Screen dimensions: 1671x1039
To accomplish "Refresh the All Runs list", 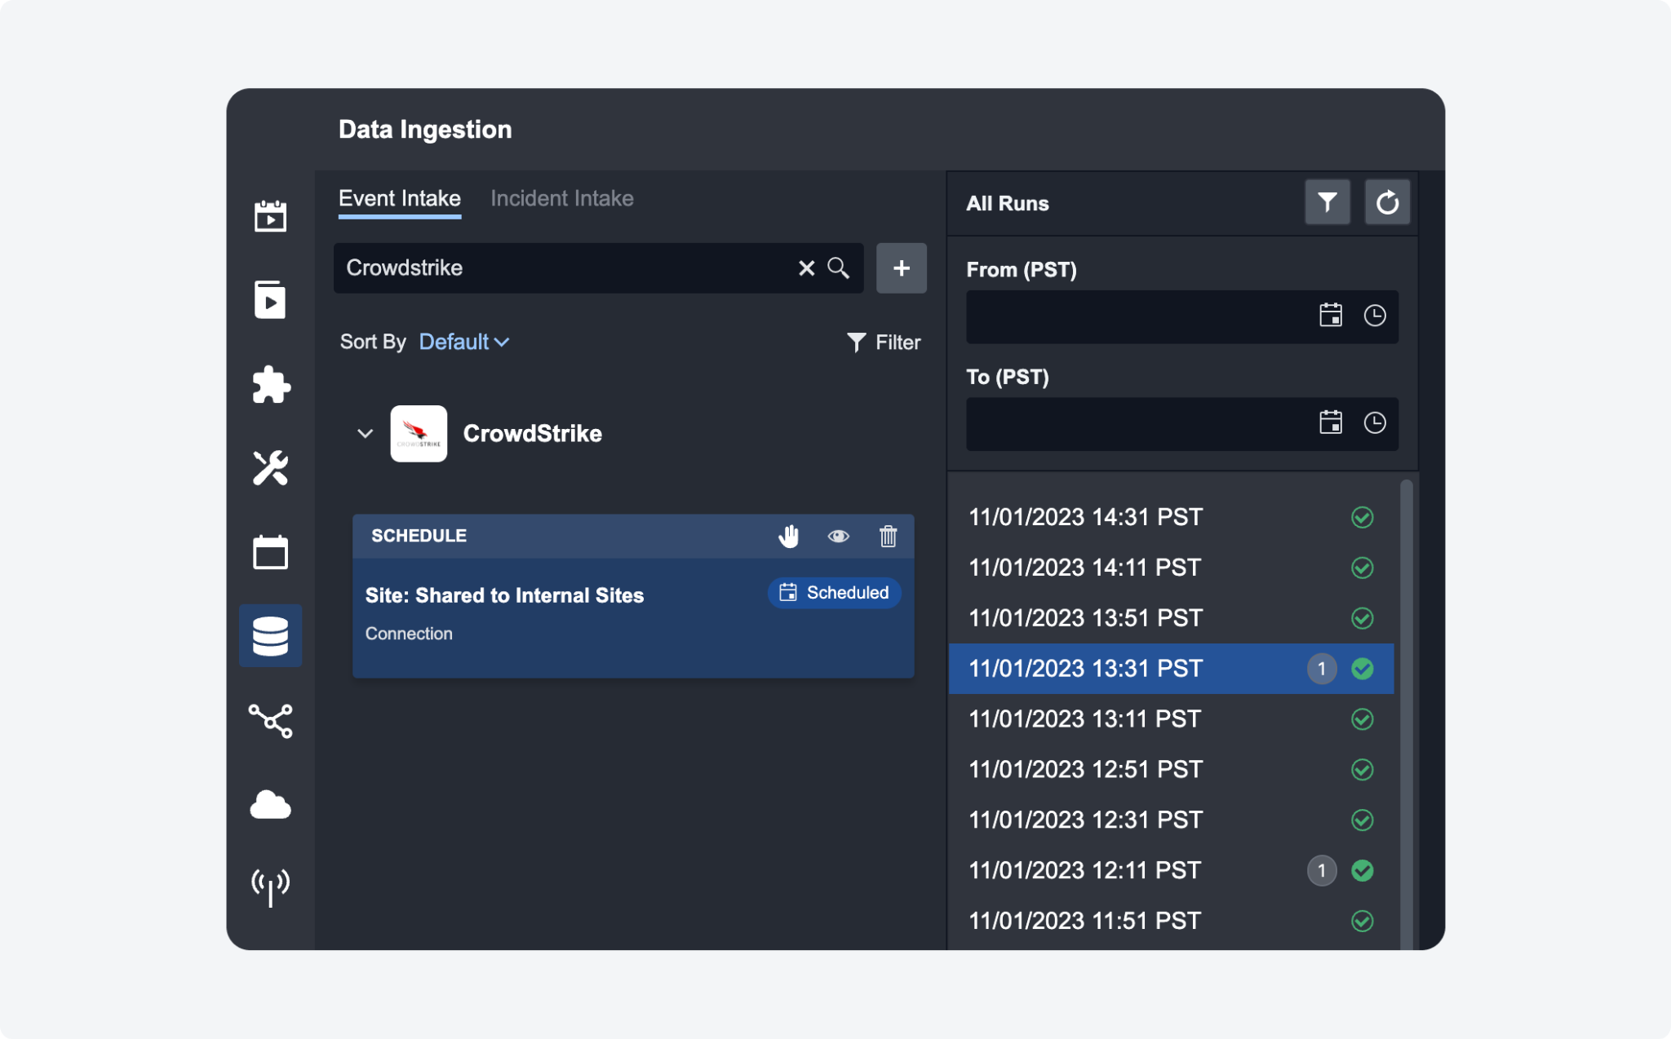I will coord(1387,202).
